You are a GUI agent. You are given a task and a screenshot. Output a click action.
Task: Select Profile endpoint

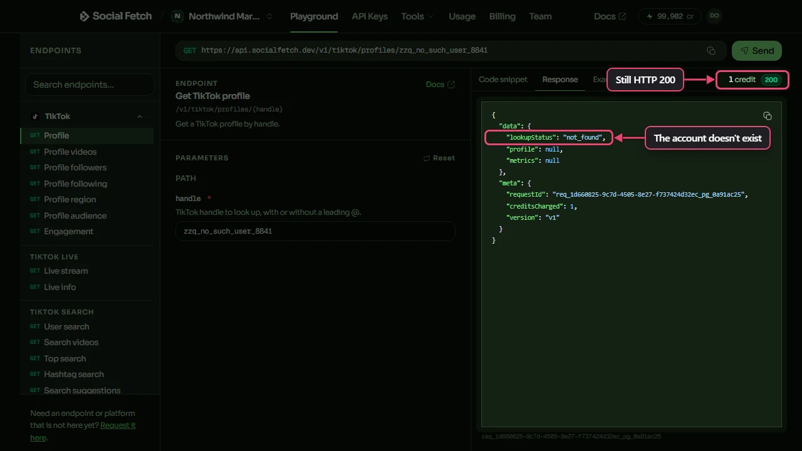88,135
